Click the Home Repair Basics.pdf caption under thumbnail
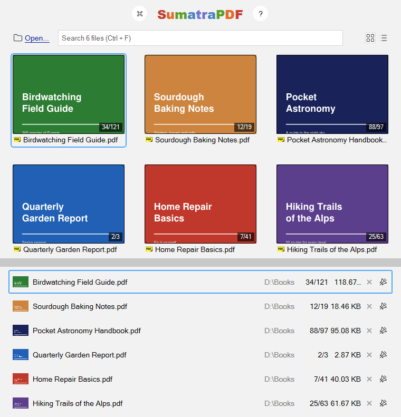This screenshot has width=401, height=417. [x=195, y=249]
